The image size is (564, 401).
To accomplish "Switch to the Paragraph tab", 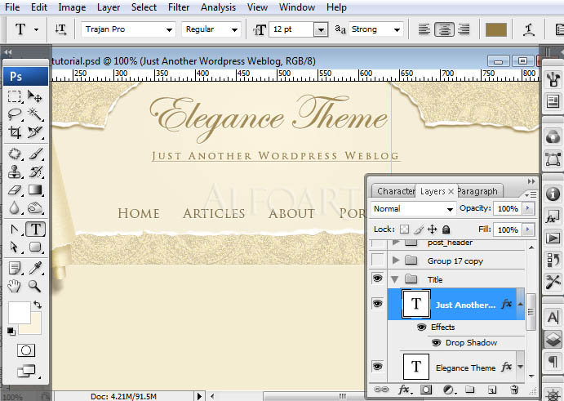I will [x=478, y=191].
